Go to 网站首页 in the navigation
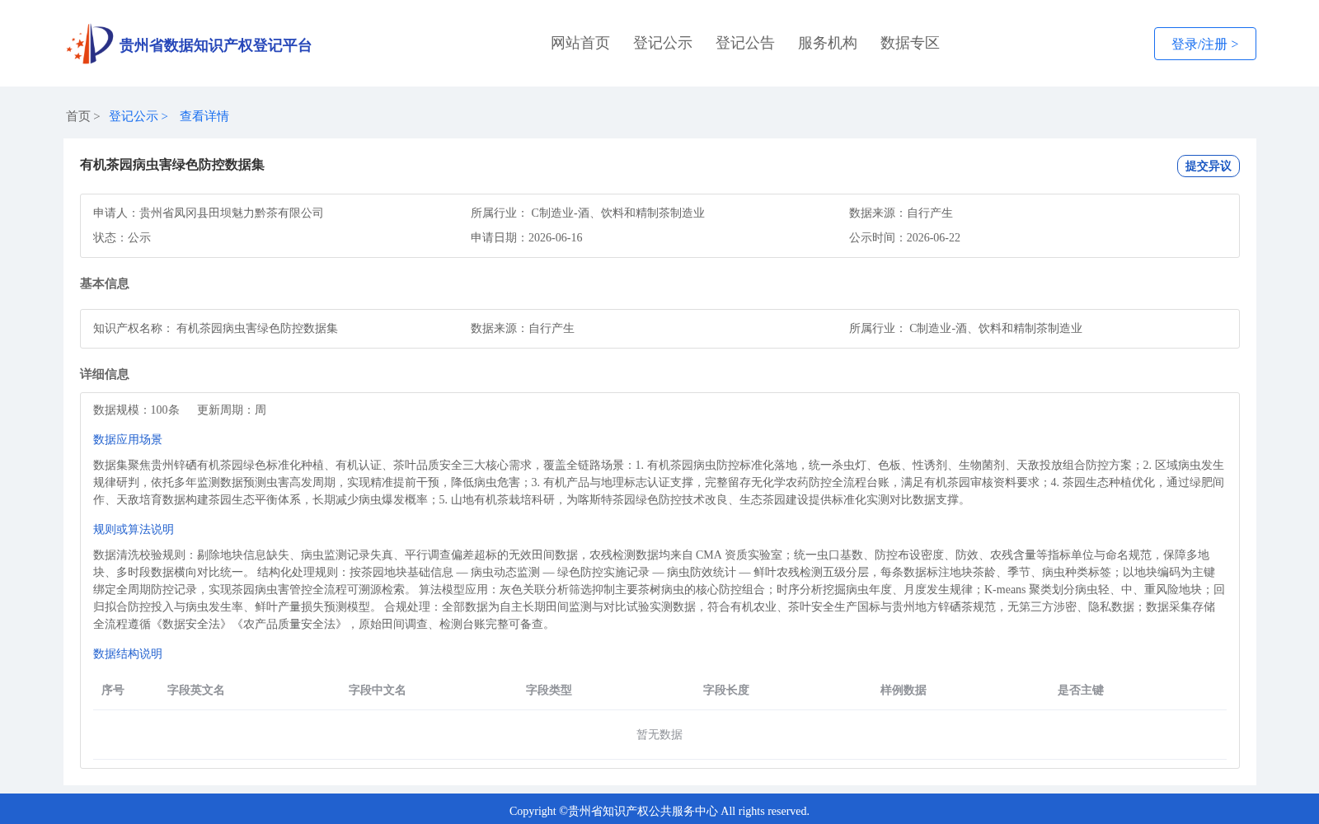The height and width of the screenshot is (824, 1319). tap(580, 43)
